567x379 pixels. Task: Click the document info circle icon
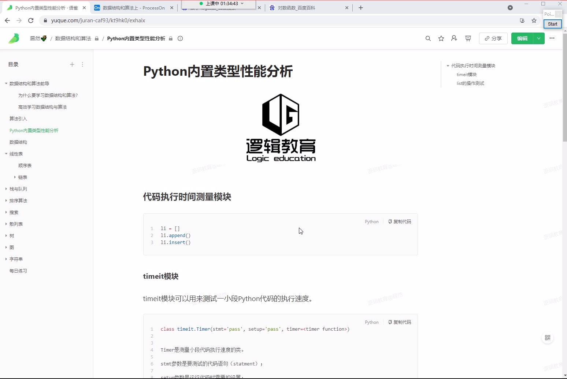point(180,38)
